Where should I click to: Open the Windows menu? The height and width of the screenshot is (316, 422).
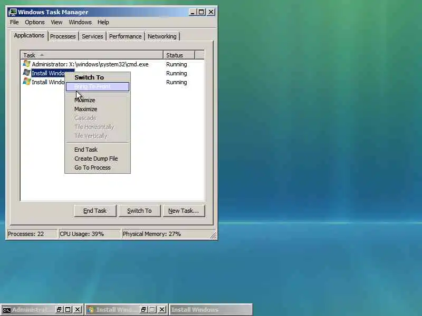click(x=80, y=22)
